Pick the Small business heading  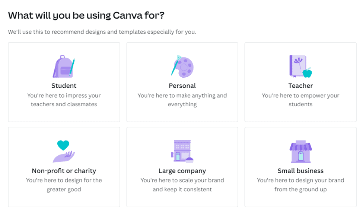tap(300, 171)
